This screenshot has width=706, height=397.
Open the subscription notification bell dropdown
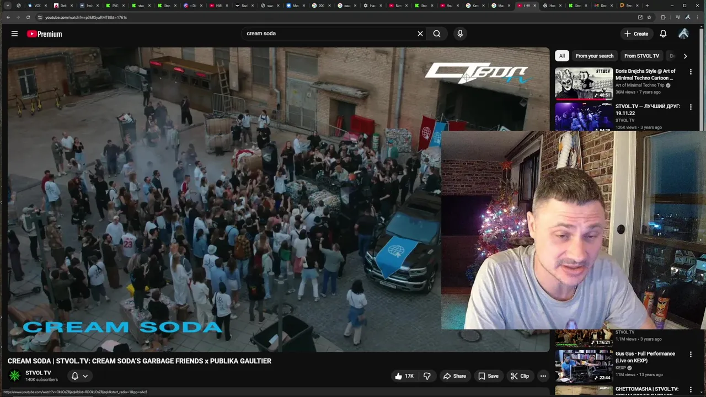[x=79, y=376]
